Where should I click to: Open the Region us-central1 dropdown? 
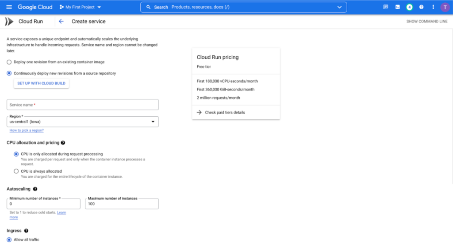(x=83, y=122)
